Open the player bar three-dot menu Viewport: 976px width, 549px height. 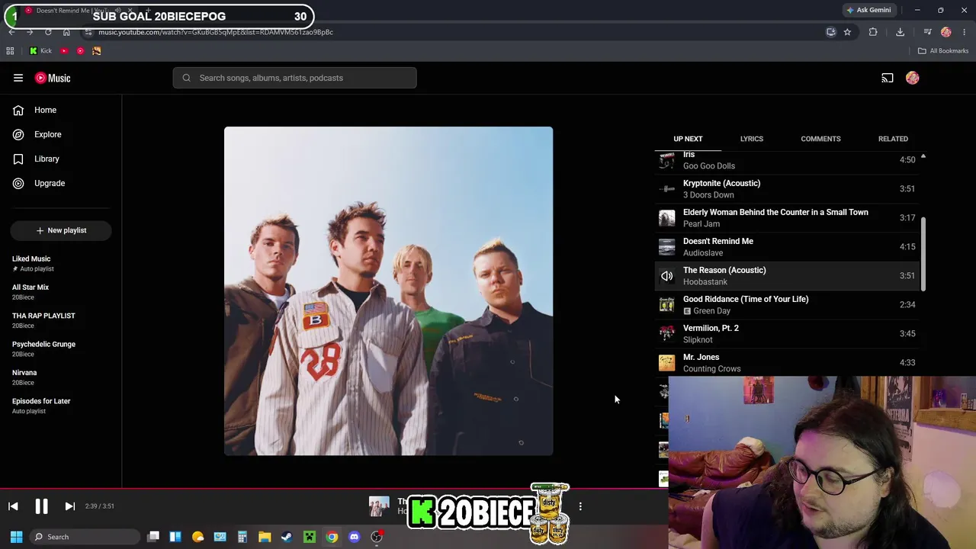tap(580, 506)
